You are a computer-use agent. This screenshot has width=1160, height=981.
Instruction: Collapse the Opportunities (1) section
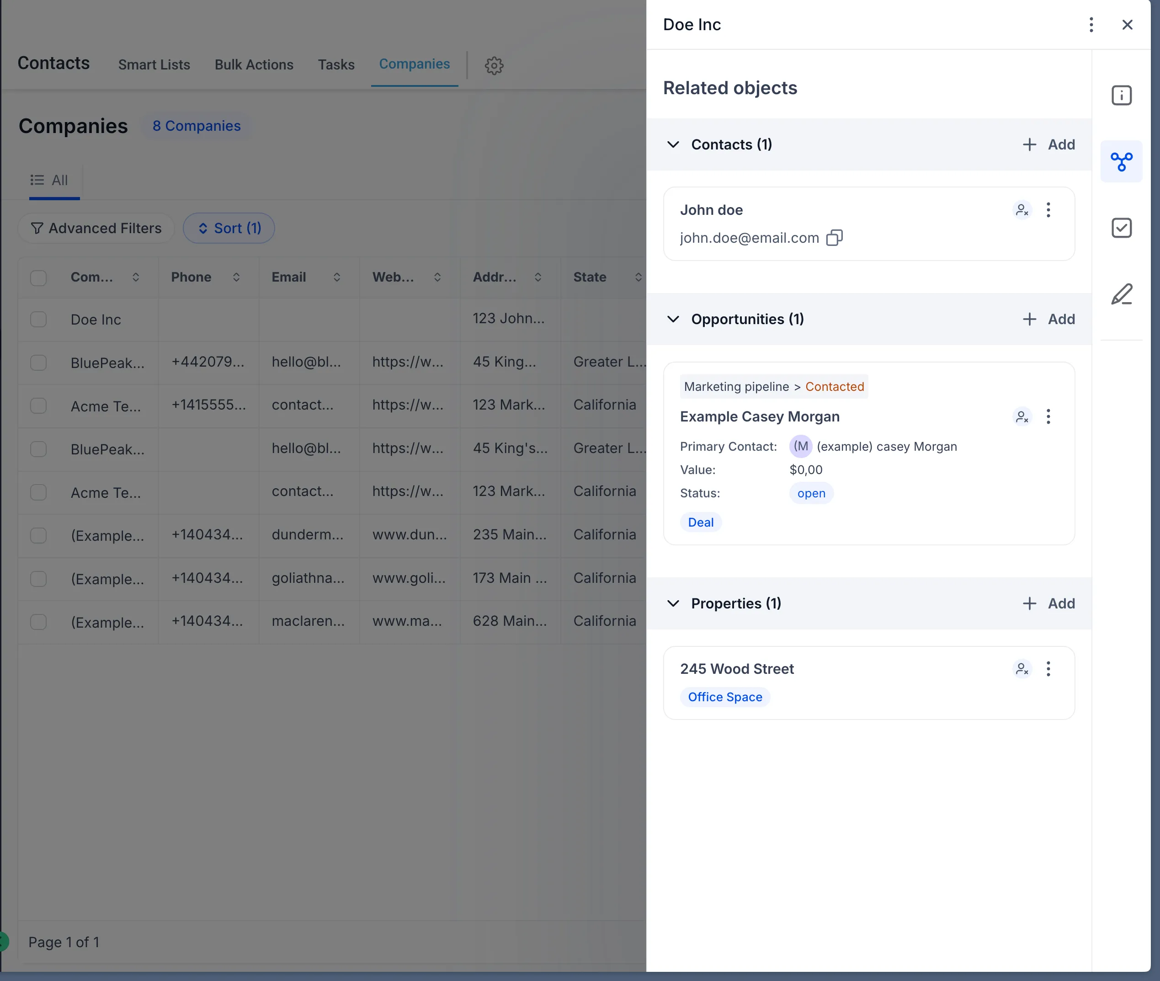coord(673,319)
